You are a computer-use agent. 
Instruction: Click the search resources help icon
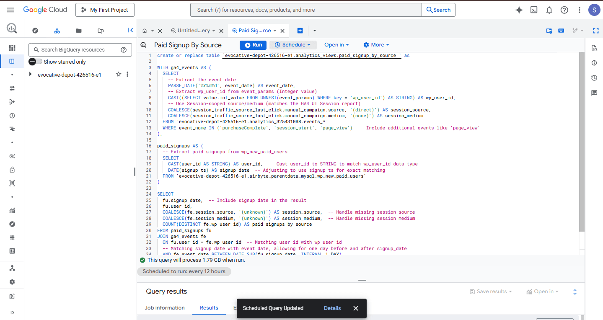pos(124,49)
